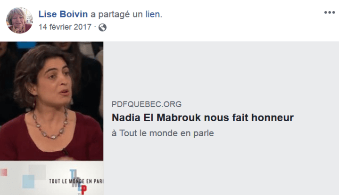
Task: Click the blue square graphic in the banner
Action: point(28,181)
